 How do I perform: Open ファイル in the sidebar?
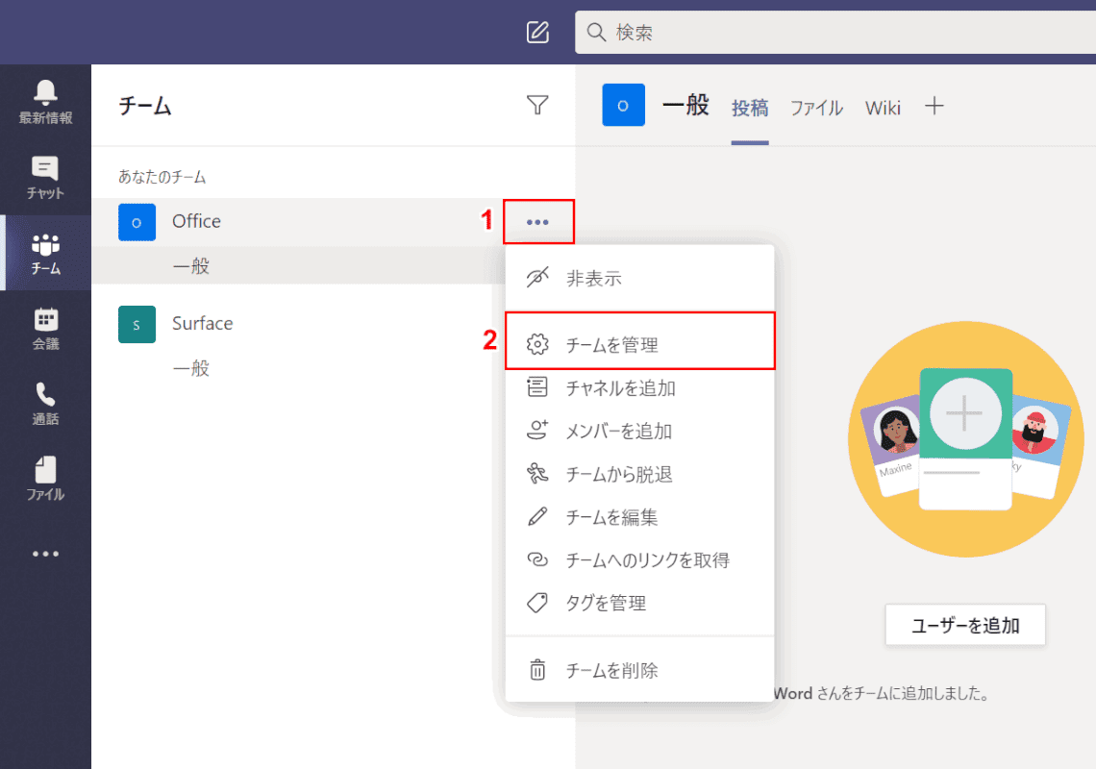click(x=45, y=480)
